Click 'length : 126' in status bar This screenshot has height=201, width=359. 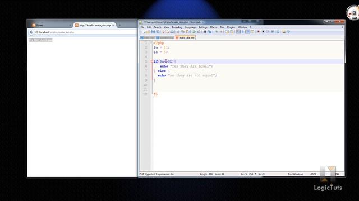tap(206, 174)
